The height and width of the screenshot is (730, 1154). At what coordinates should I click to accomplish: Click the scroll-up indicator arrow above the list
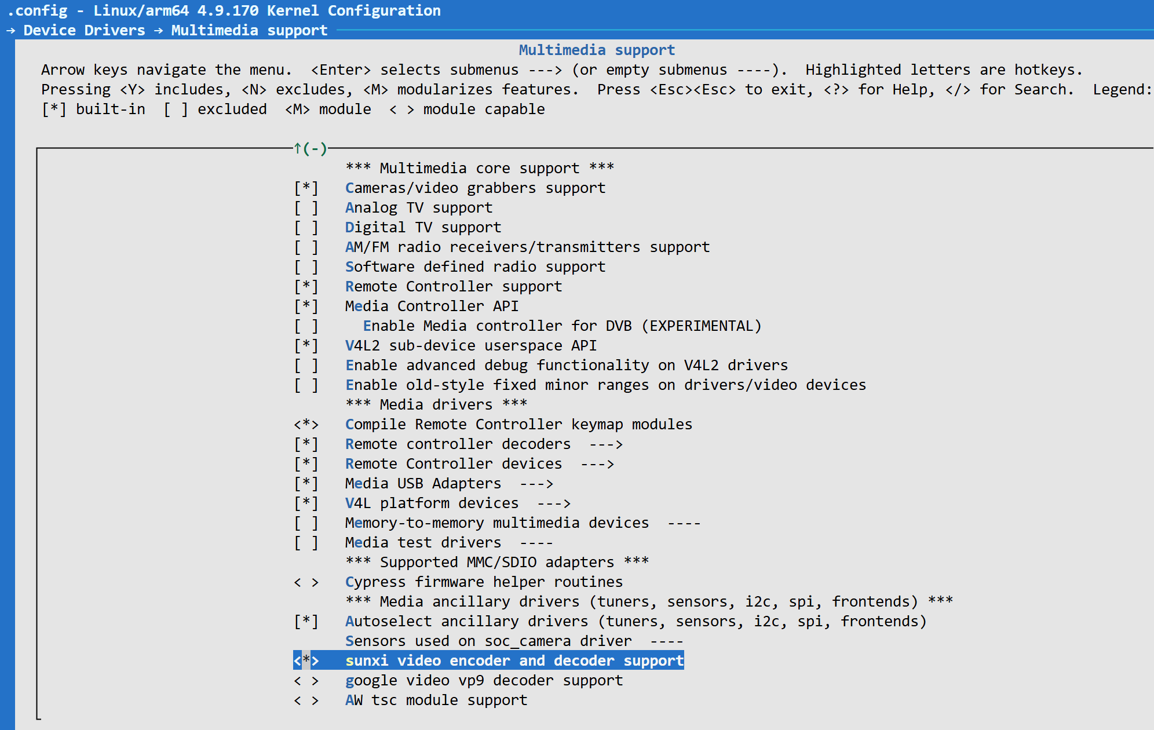pyautogui.click(x=298, y=149)
